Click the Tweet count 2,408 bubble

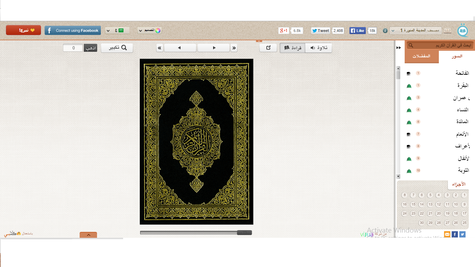pos(338,31)
